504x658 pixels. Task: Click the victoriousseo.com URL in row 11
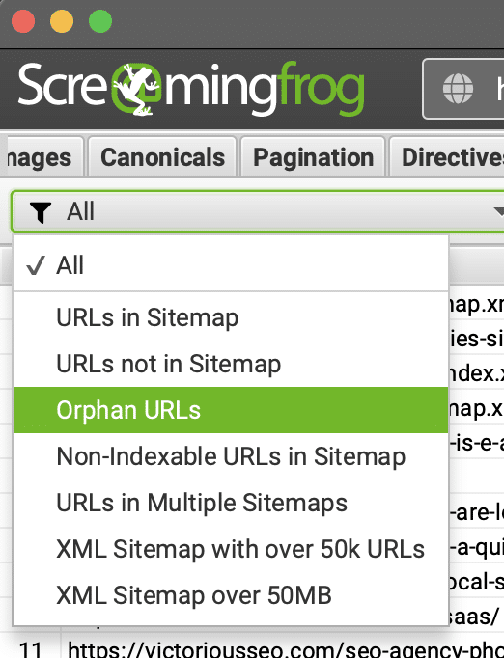286,649
